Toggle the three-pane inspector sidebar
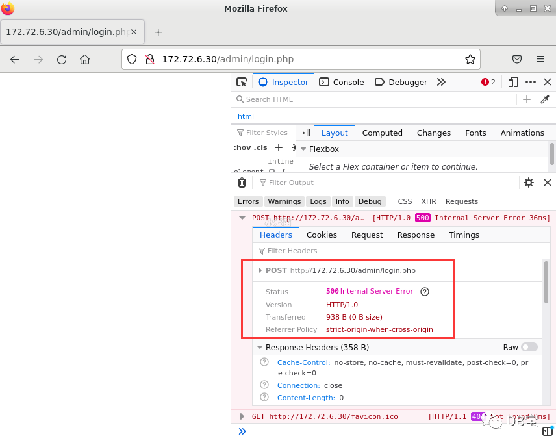This screenshot has height=445, width=556. [305, 133]
